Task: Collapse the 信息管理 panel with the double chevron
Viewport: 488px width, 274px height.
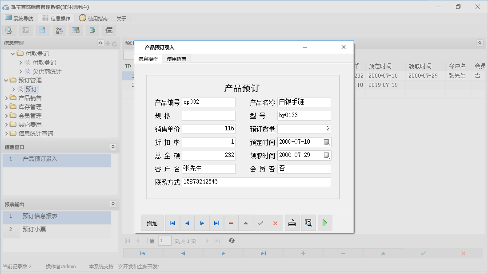Action: pos(100,43)
